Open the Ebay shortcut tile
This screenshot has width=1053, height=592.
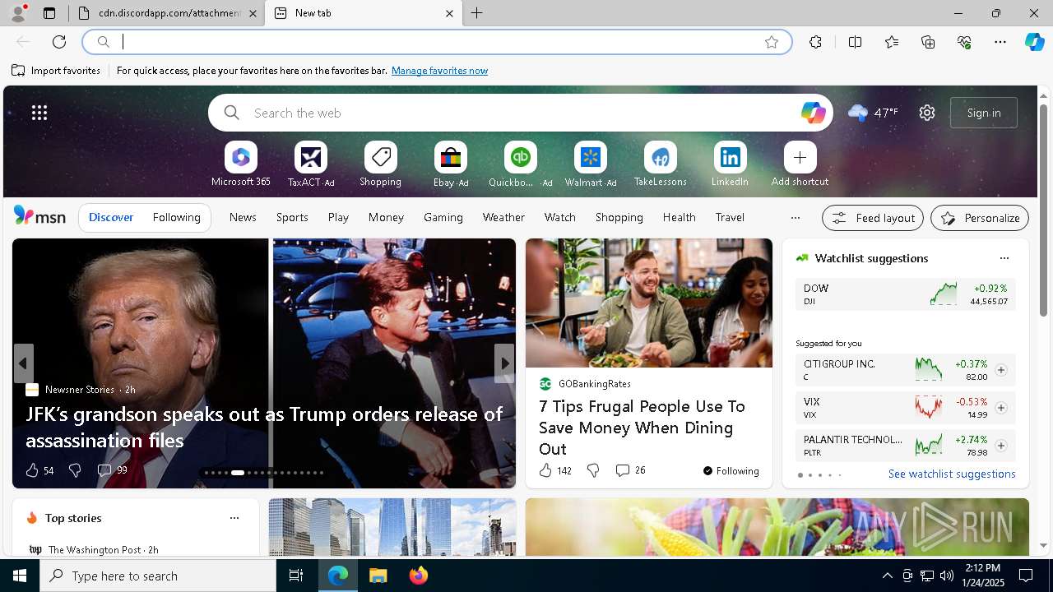450,164
